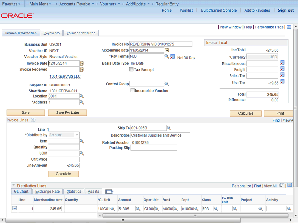The width and height of the screenshot is (298, 223).
Task: Open the Invoice Date calendar picker
Action: (x=82, y=63)
